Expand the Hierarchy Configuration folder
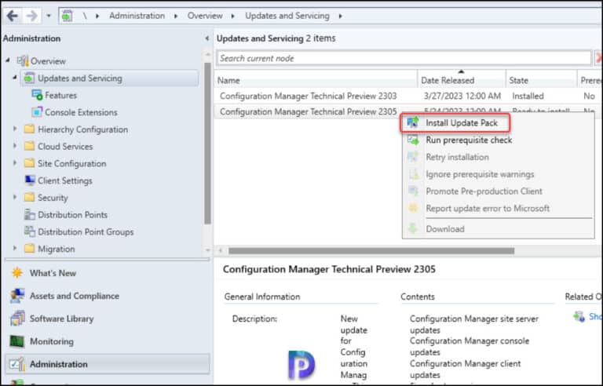 [15, 129]
